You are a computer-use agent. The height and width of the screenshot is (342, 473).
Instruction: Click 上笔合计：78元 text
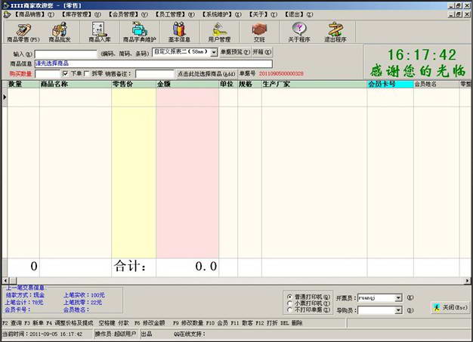point(24,302)
